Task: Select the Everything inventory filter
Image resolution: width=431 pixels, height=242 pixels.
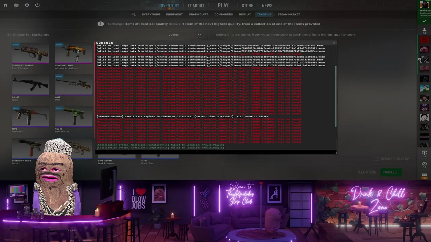Action: (x=151, y=14)
